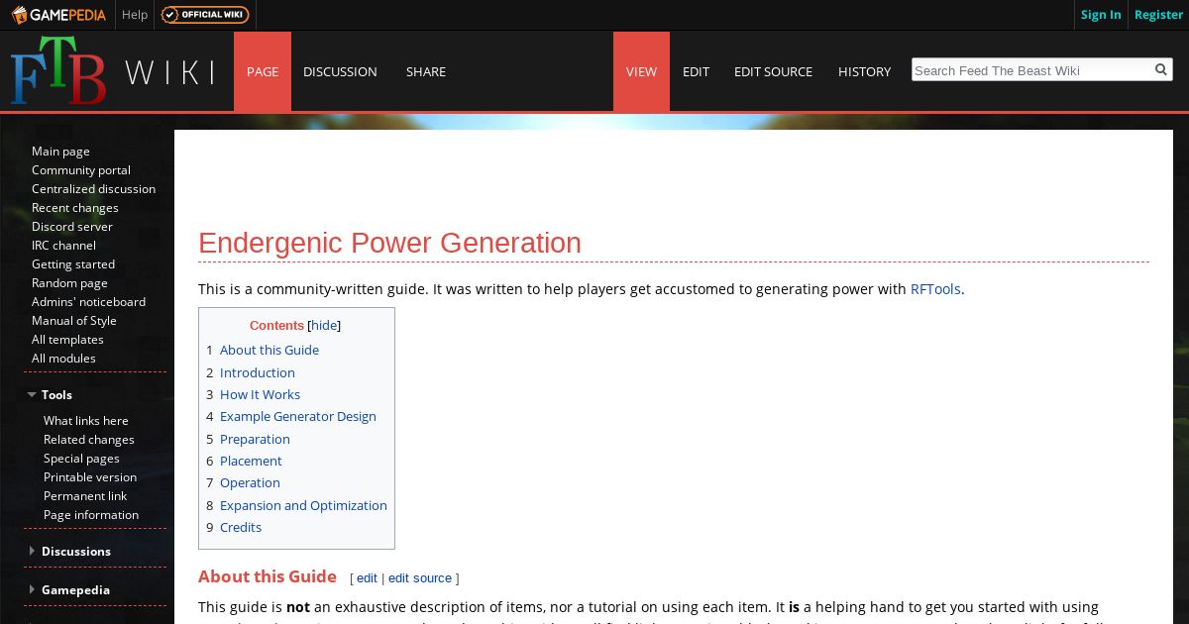Click Related changes link
1189x624 pixels.
[x=89, y=439]
